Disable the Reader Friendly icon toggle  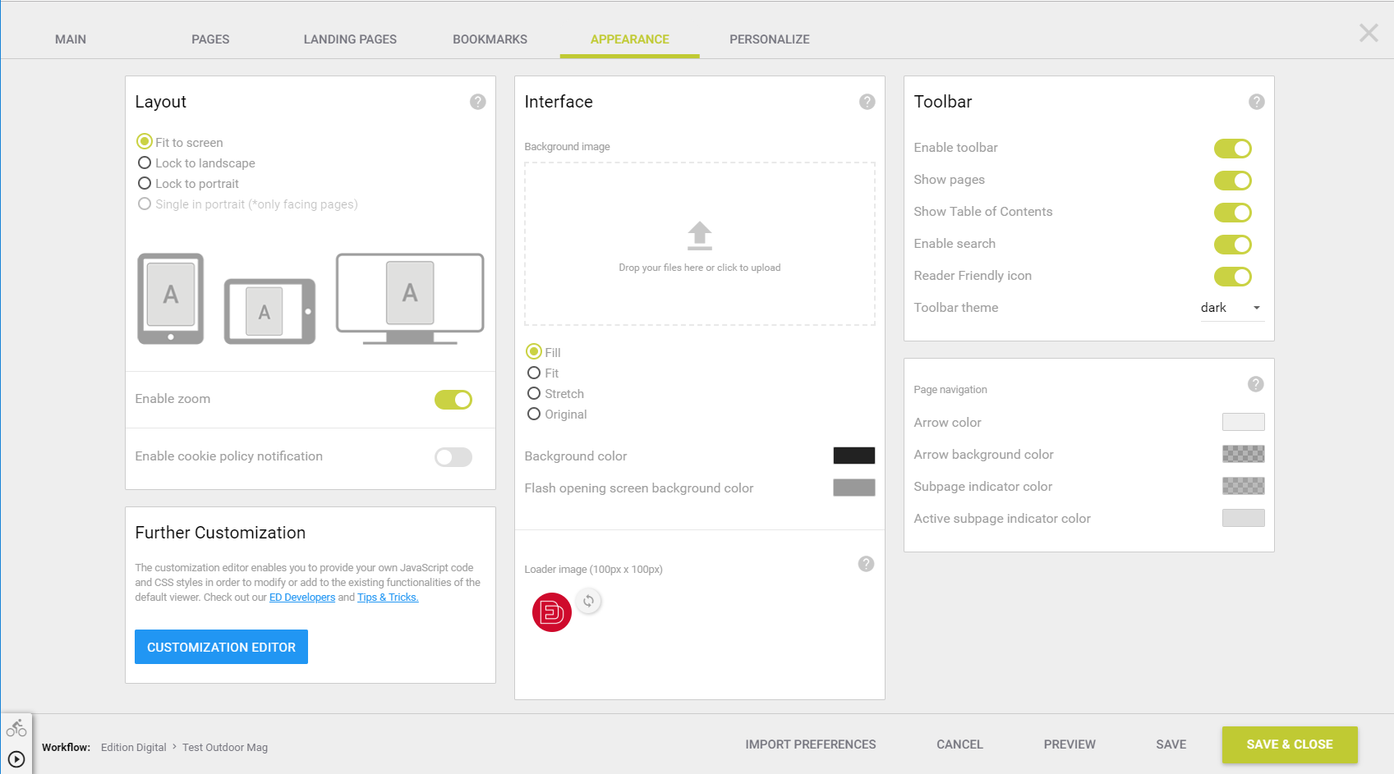point(1233,277)
